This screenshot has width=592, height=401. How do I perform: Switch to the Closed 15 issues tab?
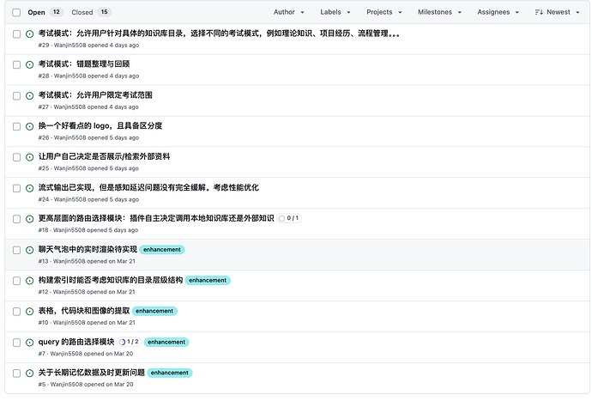(91, 12)
